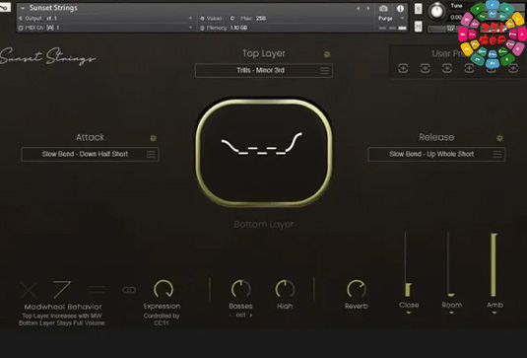The image size is (527, 358).
Task: Mute the instrument with the M button
Action: 418,27
